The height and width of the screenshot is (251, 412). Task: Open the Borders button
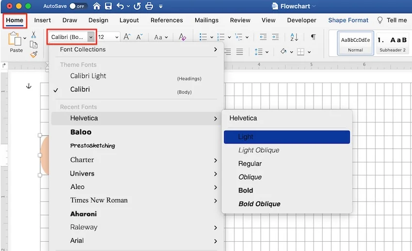[301, 52]
